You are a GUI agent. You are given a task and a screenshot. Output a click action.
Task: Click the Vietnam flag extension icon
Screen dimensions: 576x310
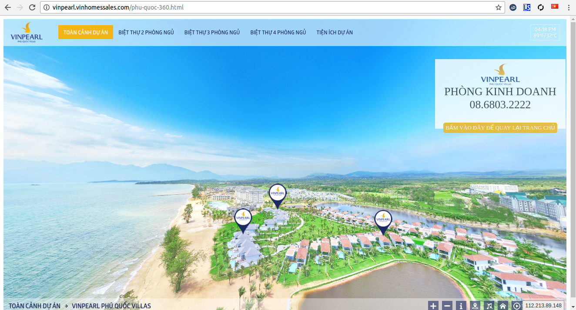tap(555, 7)
